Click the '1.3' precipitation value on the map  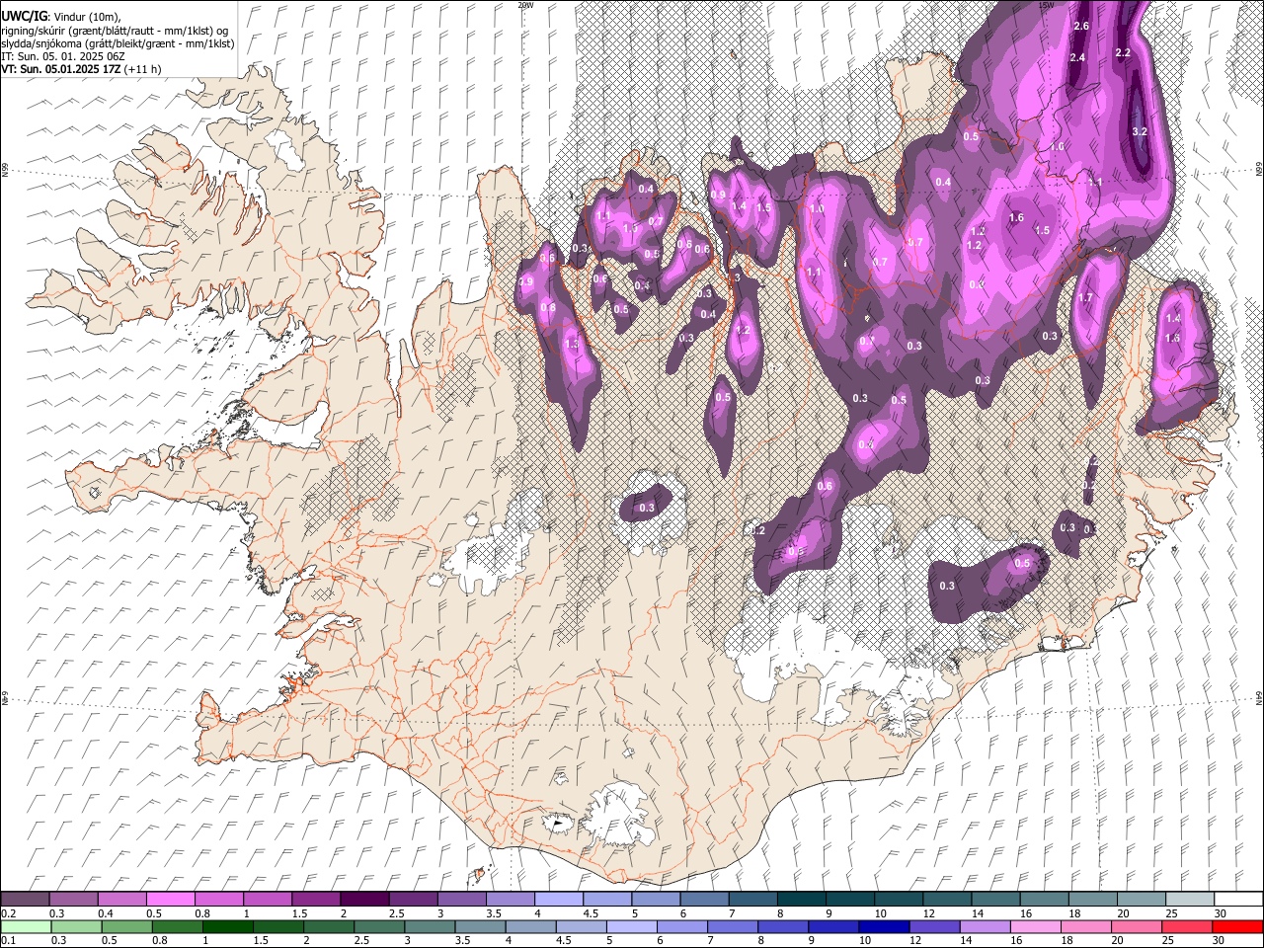[571, 345]
